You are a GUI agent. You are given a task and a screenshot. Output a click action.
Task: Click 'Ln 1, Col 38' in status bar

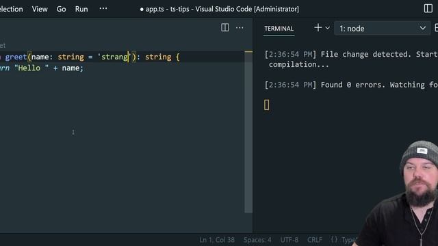pyautogui.click(x=217, y=240)
